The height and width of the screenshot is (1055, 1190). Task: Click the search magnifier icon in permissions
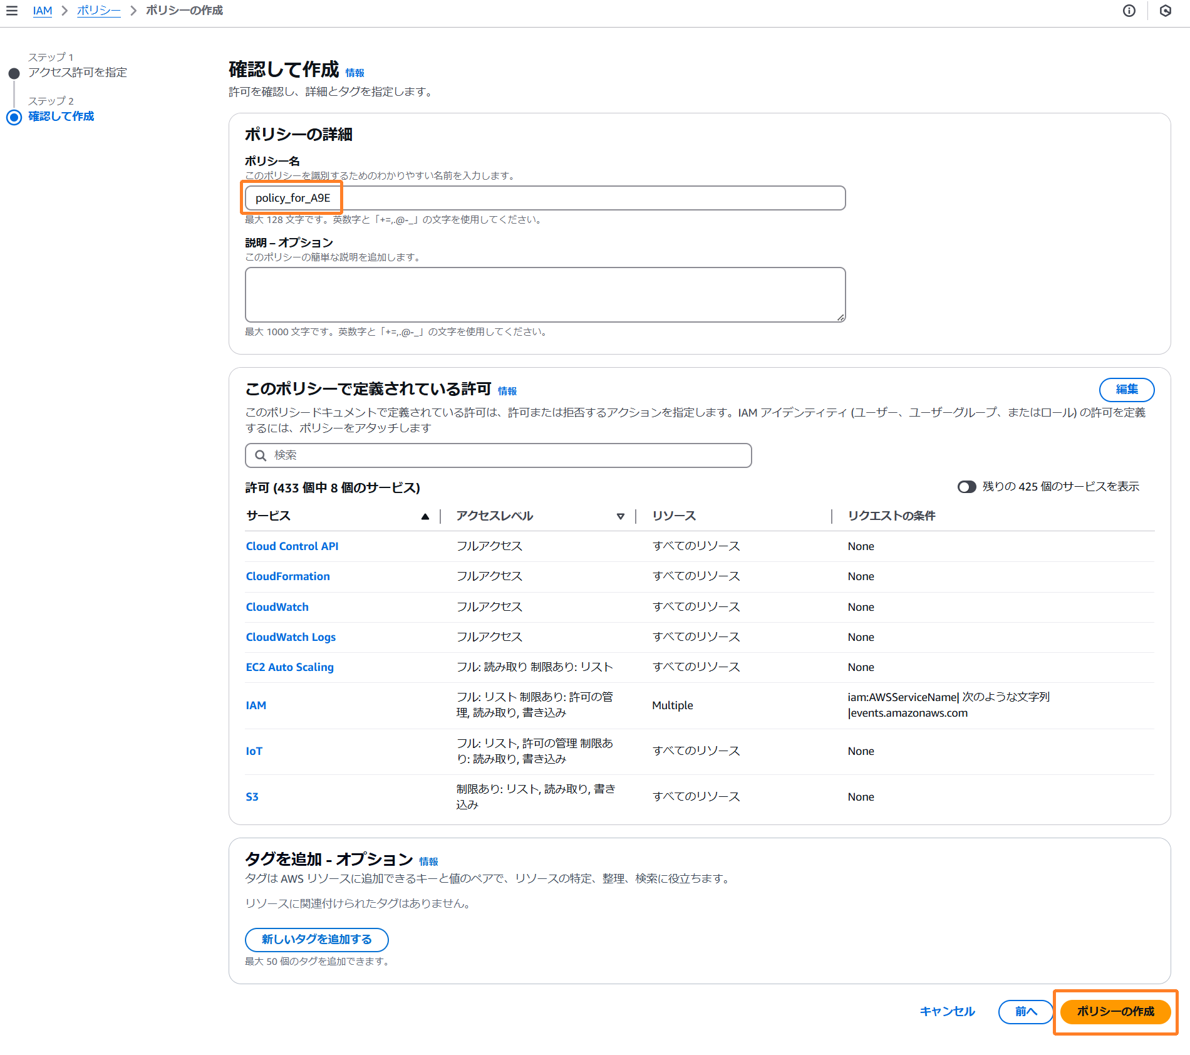click(261, 455)
